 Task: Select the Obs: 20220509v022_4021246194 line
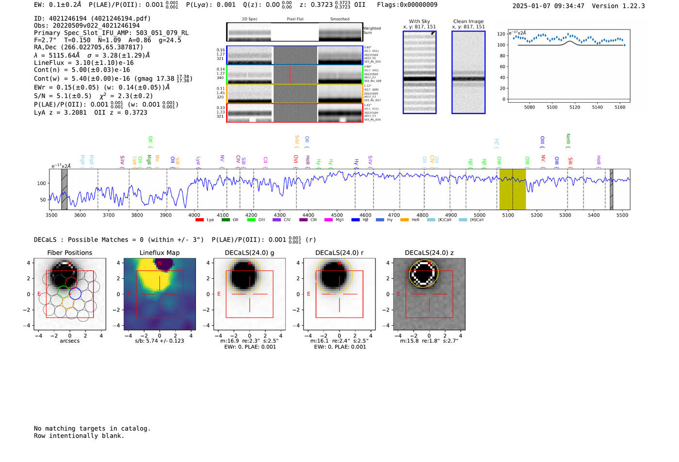coord(87,26)
